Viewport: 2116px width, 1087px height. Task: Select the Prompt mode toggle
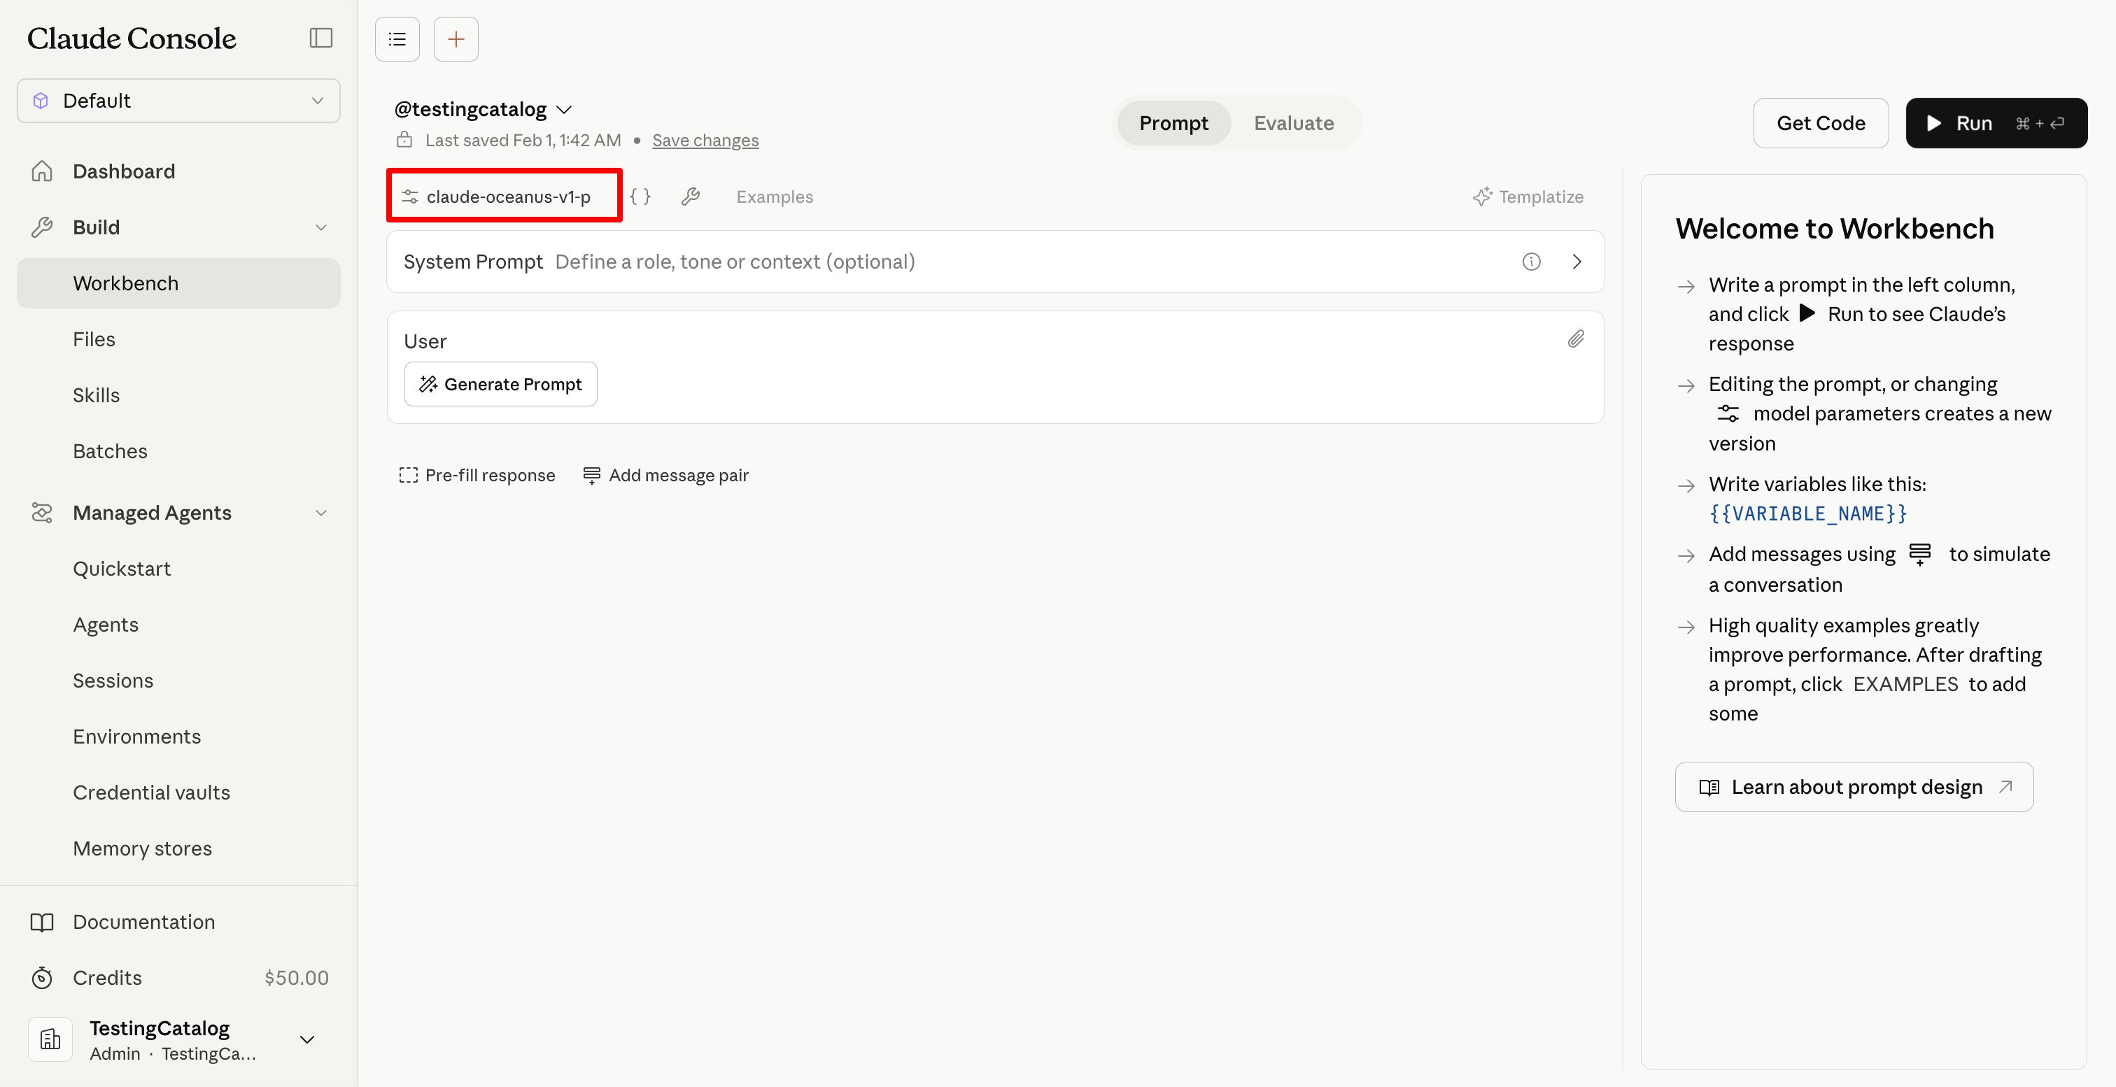(x=1173, y=123)
